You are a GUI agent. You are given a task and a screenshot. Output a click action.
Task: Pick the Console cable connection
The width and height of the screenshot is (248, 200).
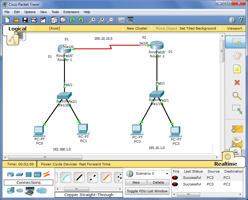[x=66, y=178]
